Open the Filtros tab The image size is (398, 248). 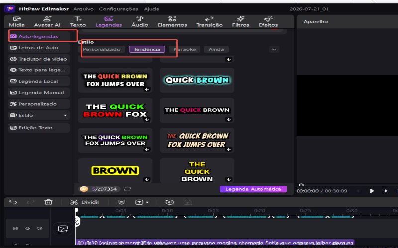(241, 22)
